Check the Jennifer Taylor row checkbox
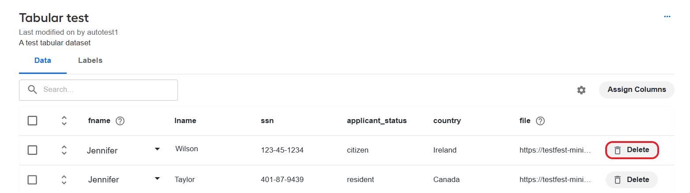 pyautogui.click(x=32, y=179)
